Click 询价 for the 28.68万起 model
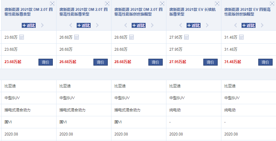The height and width of the screenshot is (141, 276). point(156,62)
